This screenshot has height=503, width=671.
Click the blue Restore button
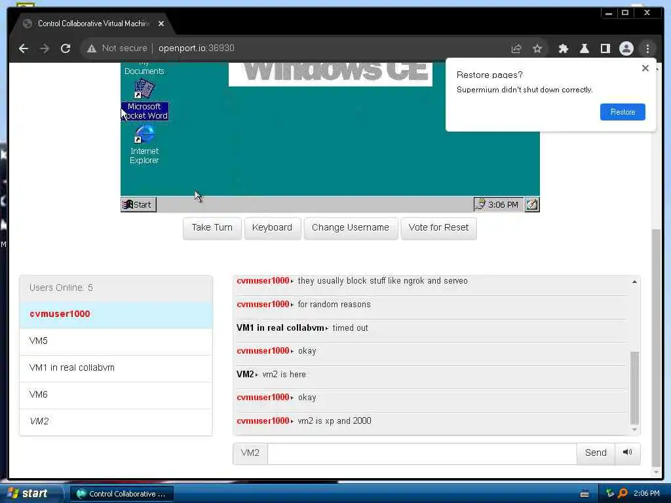pos(623,112)
